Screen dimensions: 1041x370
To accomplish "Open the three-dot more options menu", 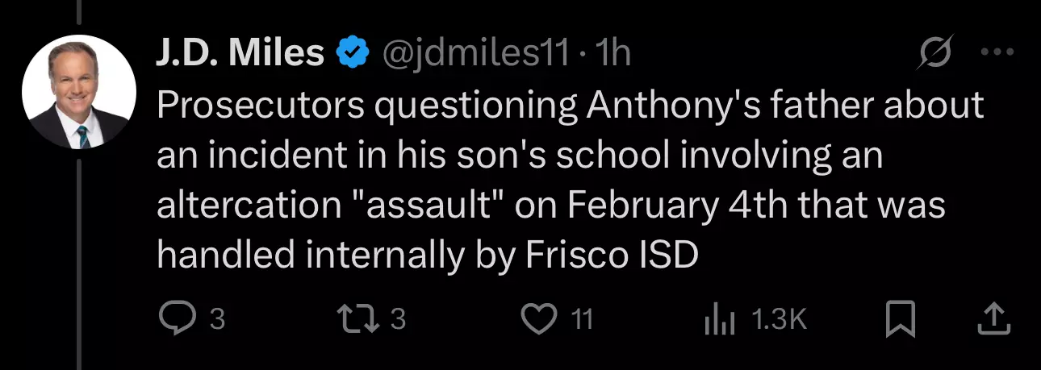I will 996,54.
